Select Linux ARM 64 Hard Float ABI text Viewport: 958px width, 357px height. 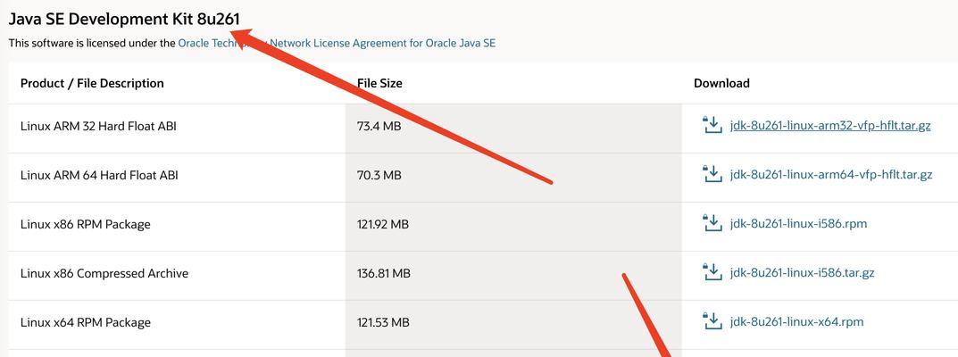[x=99, y=175]
